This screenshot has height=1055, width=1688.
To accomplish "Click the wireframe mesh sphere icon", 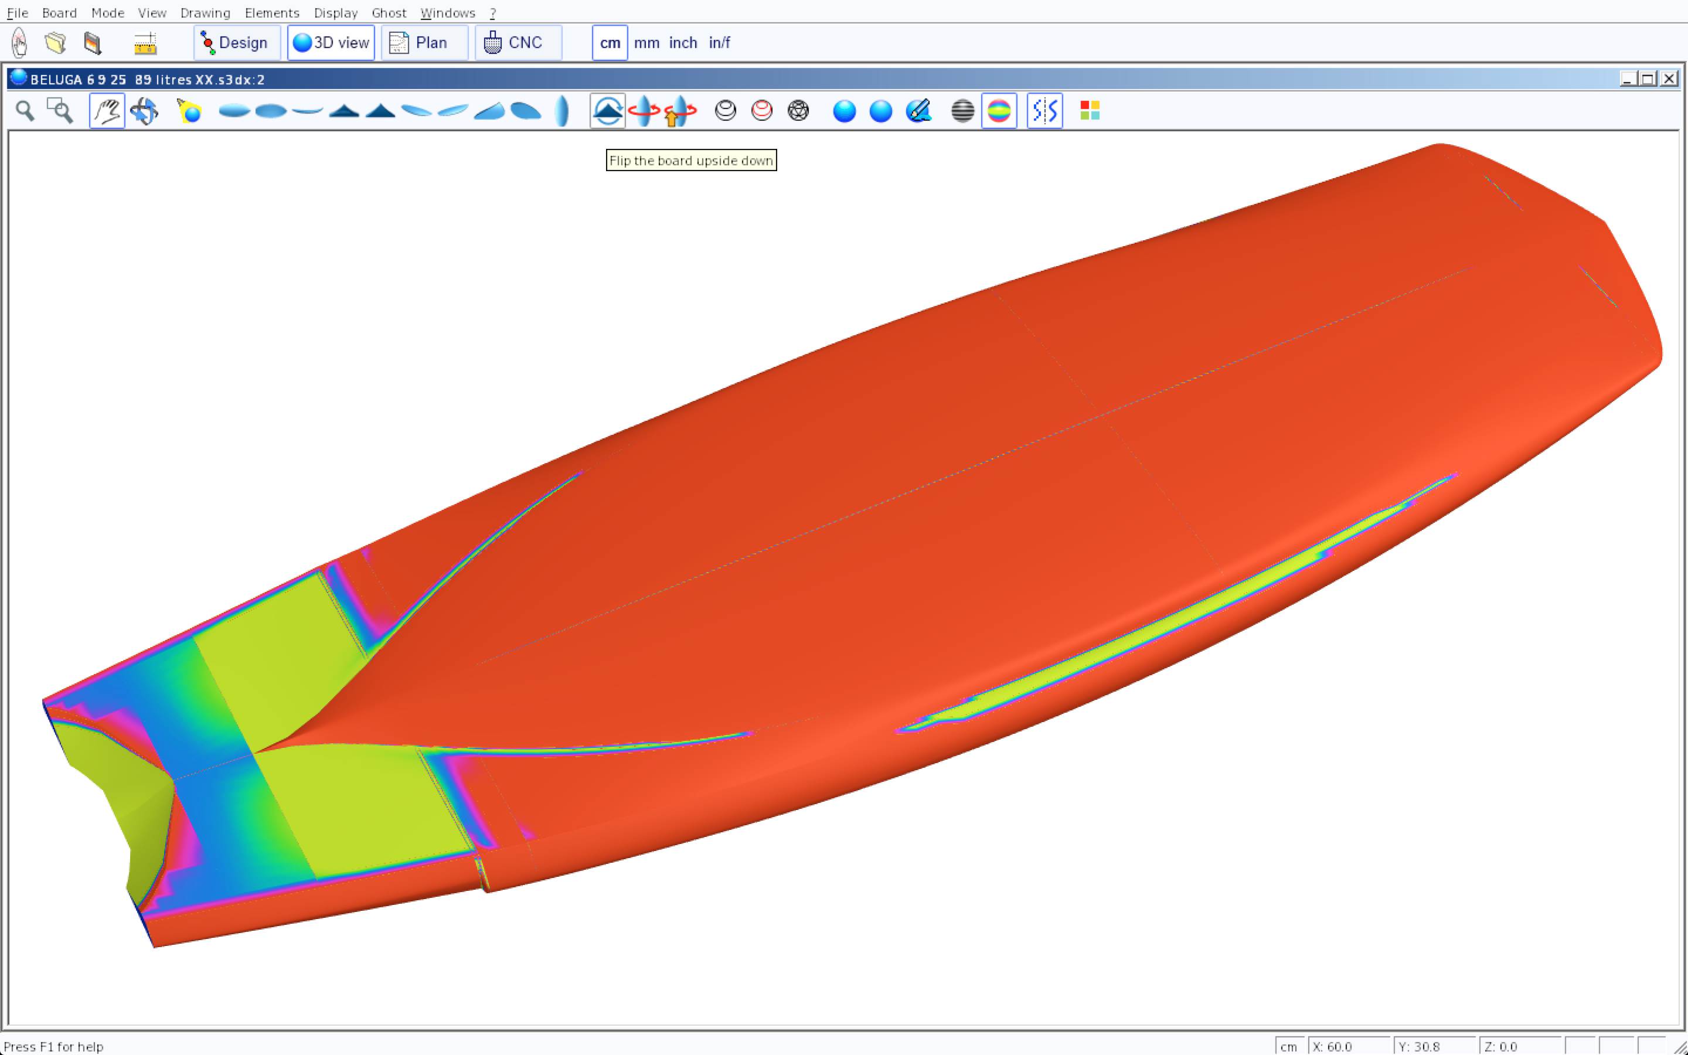I will tap(798, 111).
